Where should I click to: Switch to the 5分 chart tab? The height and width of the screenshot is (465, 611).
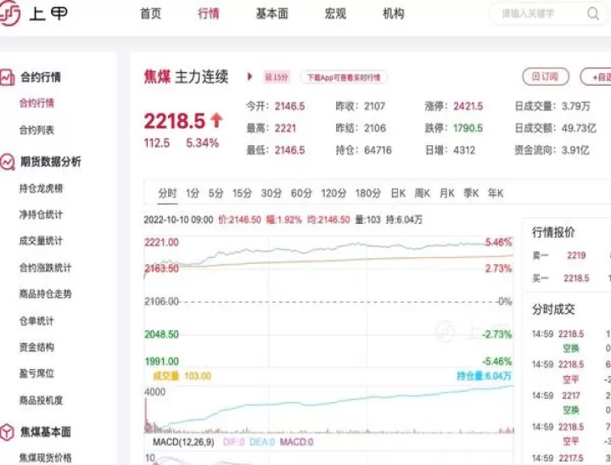click(216, 193)
